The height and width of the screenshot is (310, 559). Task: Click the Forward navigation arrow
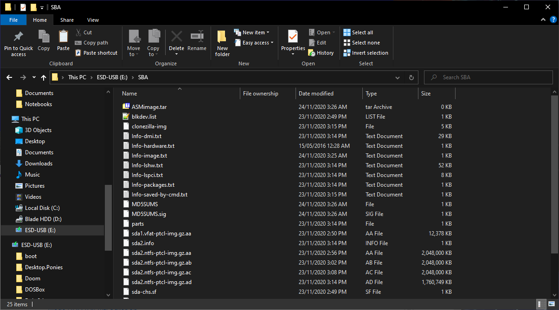pyautogui.click(x=23, y=77)
